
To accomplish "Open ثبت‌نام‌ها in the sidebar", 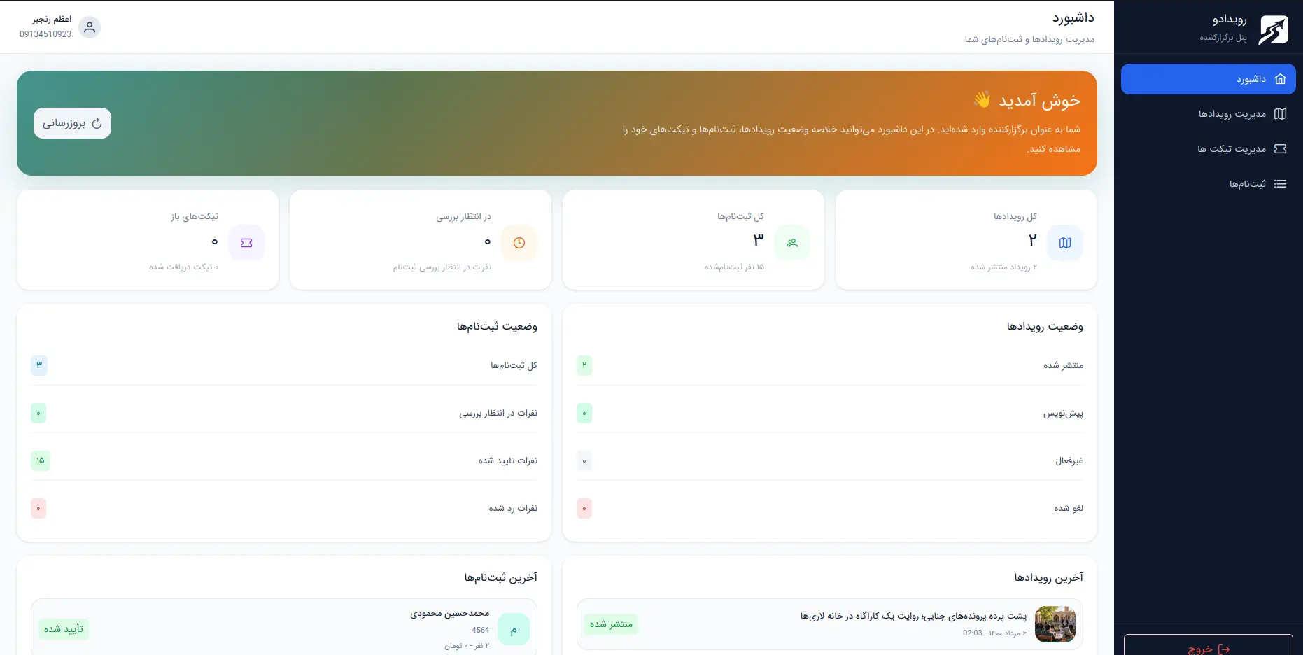I will [x=1208, y=184].
